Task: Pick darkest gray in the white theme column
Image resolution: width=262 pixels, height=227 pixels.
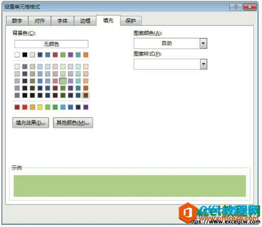Action: (17, 95)
